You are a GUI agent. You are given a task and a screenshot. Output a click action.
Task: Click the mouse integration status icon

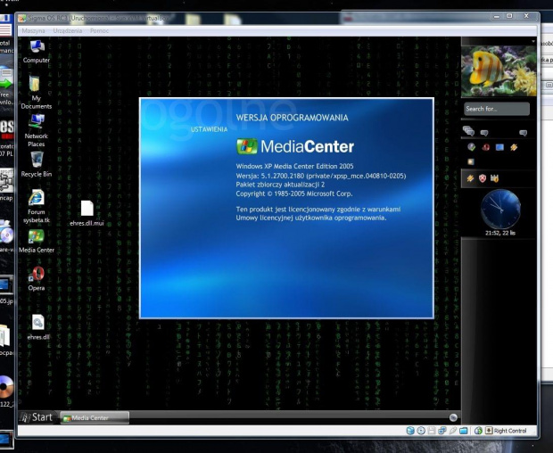478,431
